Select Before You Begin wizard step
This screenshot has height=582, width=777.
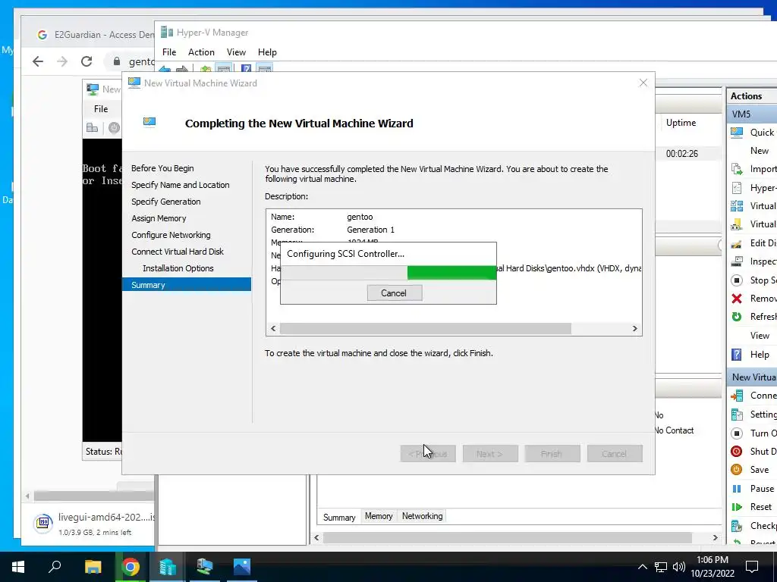tap(162, 168)
